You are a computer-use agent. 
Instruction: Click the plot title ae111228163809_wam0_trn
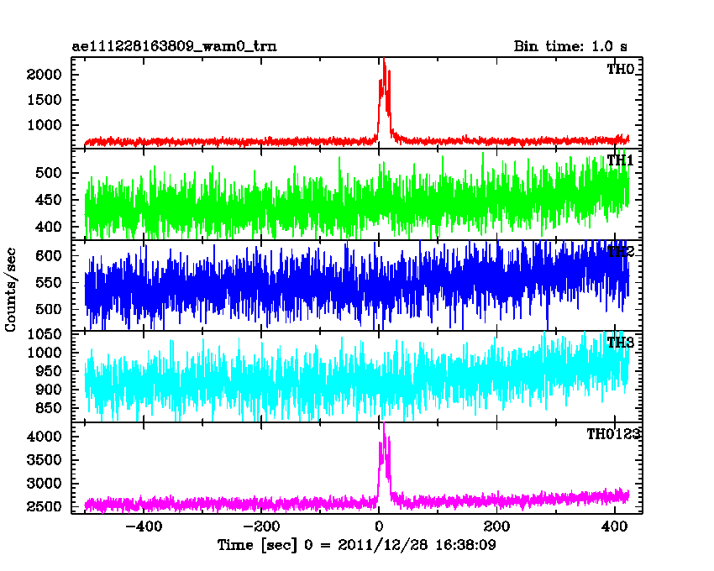[175, 46]
